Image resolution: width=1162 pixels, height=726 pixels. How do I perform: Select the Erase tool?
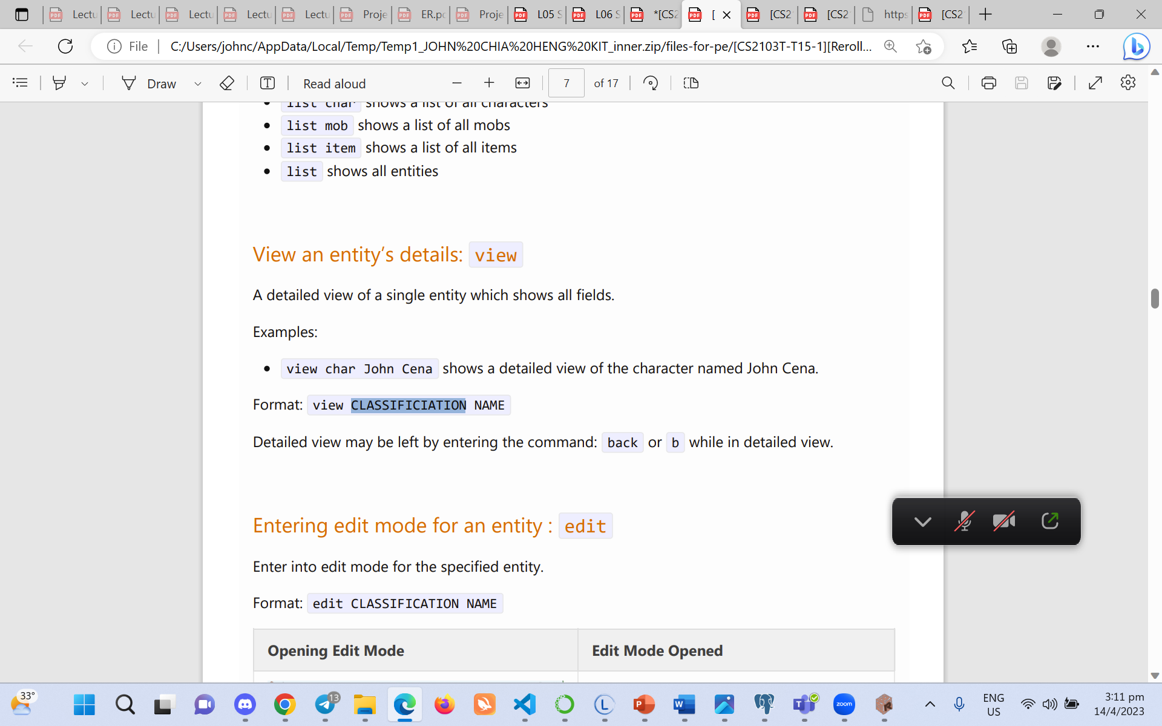coord(226,83)
